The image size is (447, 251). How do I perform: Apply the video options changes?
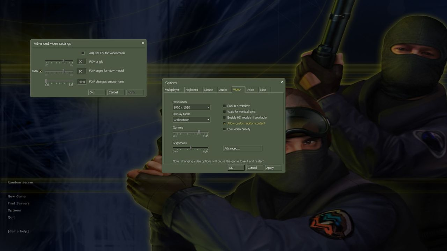click(x=273, y=168)
